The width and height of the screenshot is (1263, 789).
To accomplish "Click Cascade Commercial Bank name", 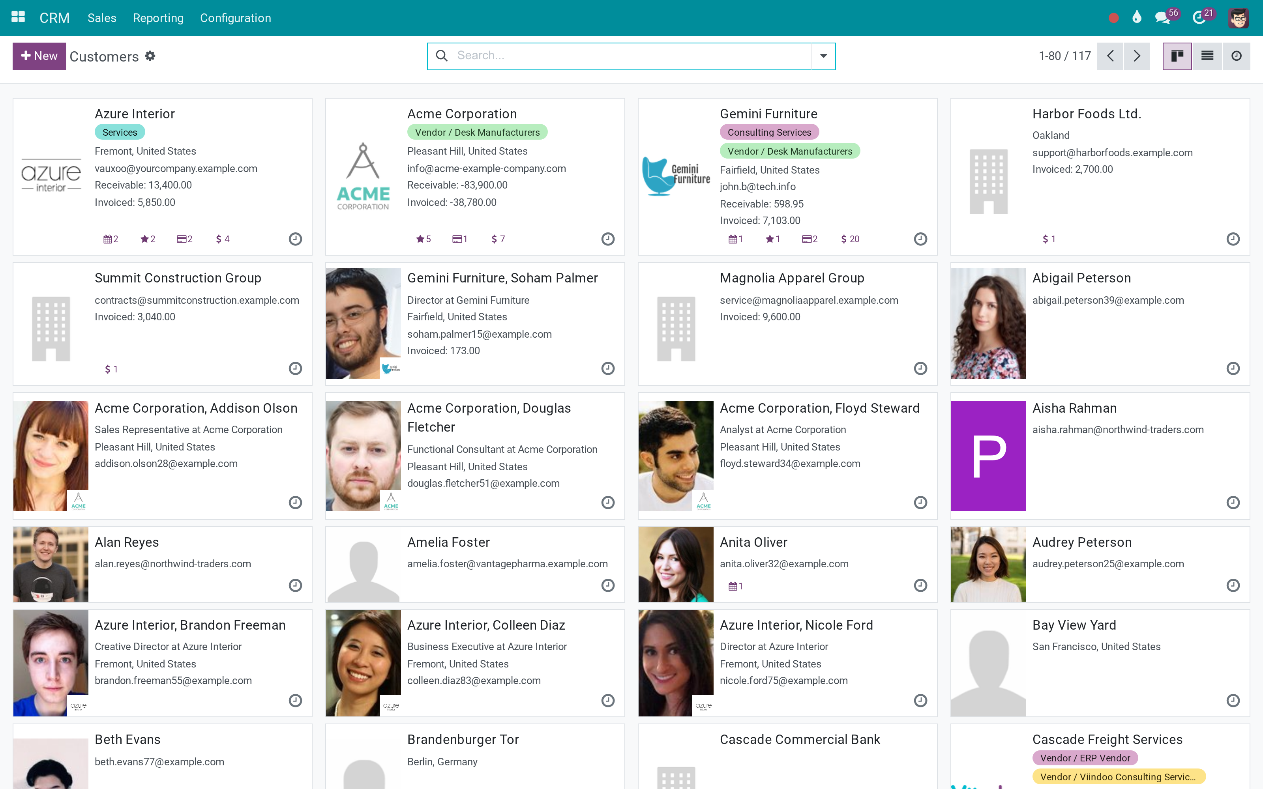I will (x=800, y=739).
